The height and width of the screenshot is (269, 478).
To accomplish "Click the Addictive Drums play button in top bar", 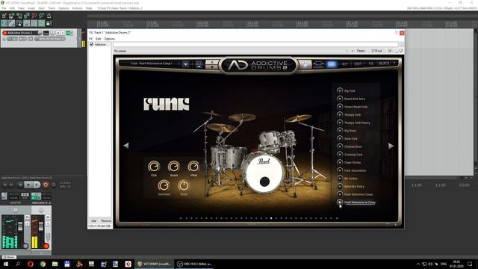I will [x=305, y=65].
